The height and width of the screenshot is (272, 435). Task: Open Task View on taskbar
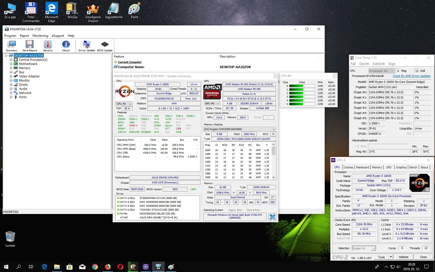(x=31, y=267)
